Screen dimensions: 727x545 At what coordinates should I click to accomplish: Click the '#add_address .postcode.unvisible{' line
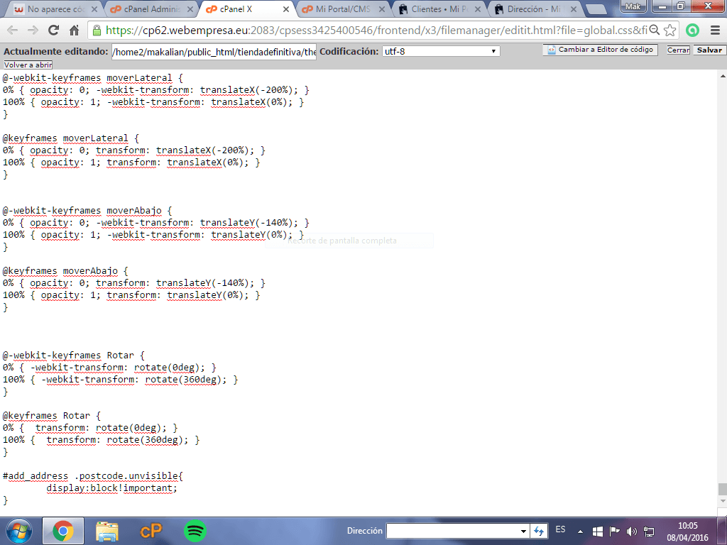93,476
